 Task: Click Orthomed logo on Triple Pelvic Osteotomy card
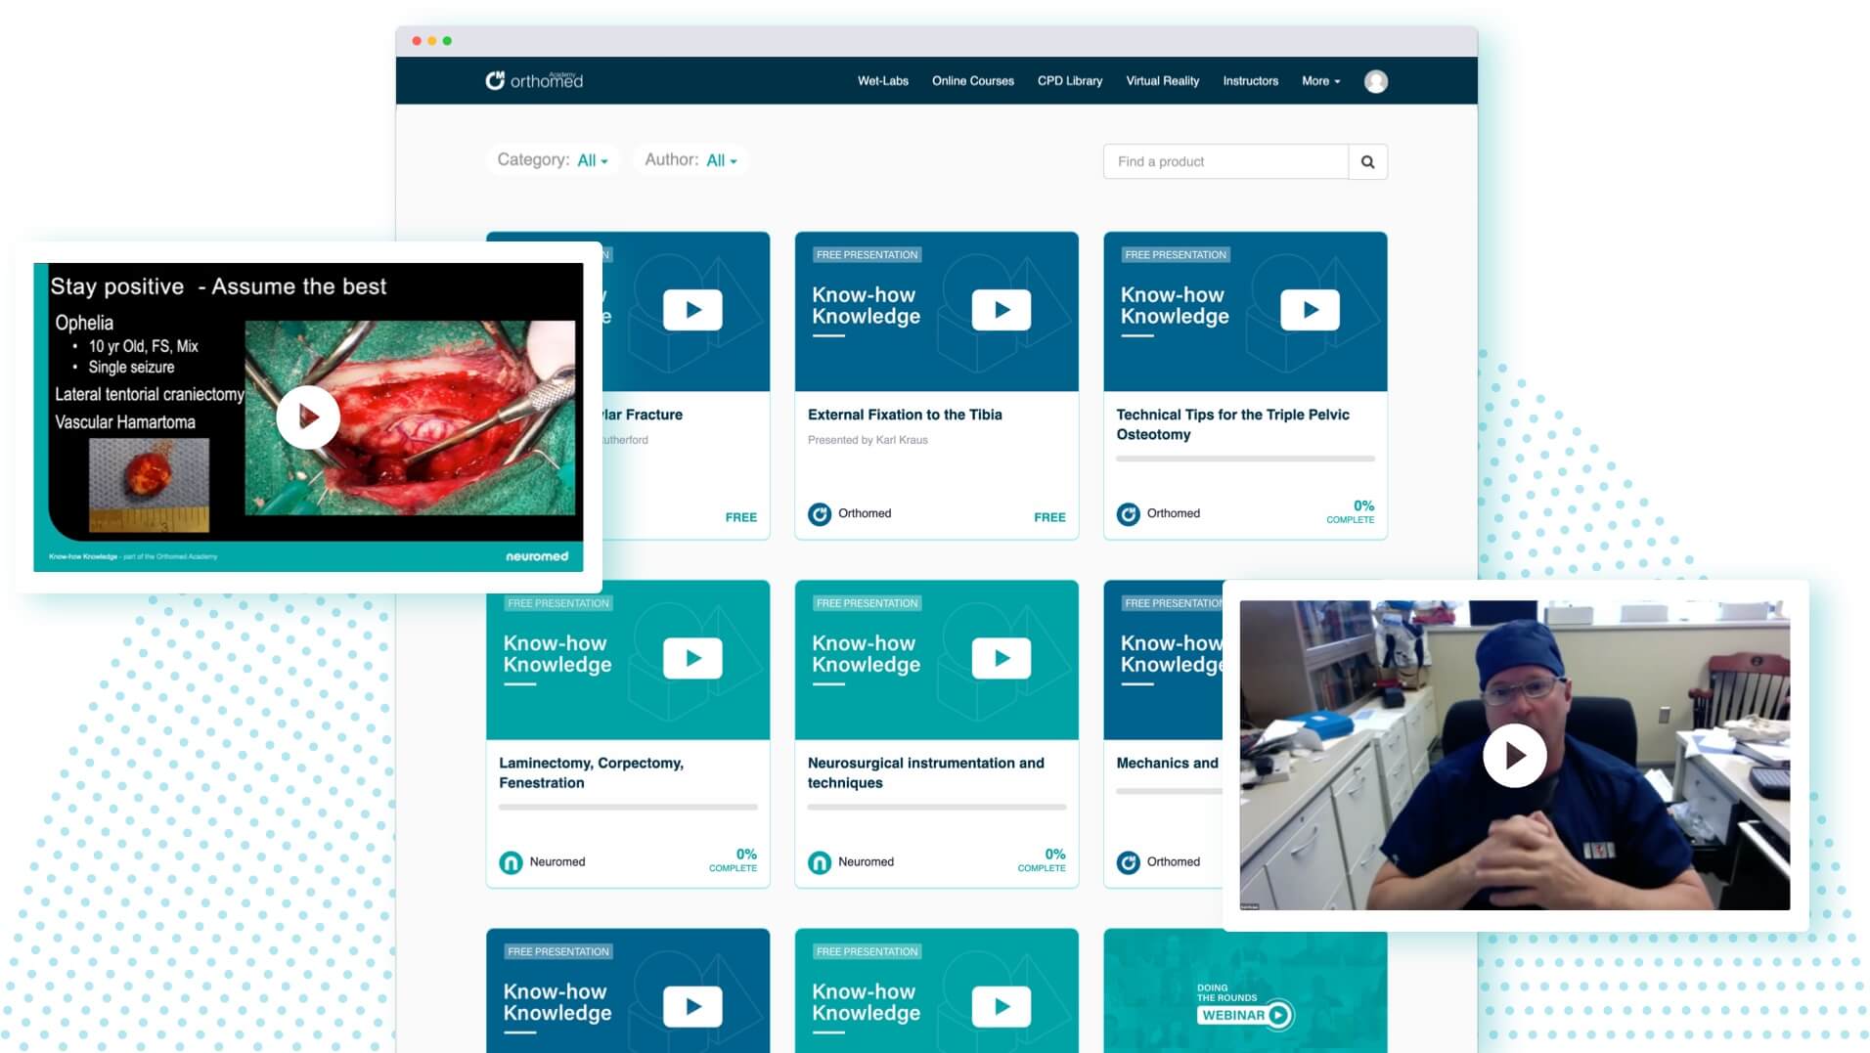coord(1129,513)
